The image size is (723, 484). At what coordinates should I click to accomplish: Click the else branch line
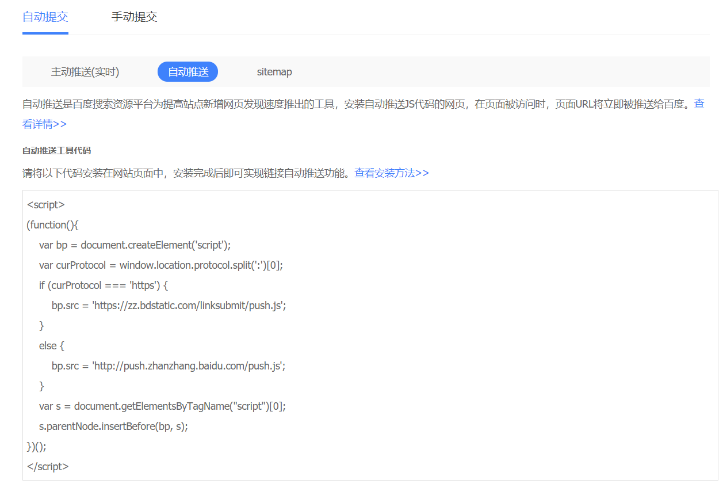coord(52,345)
